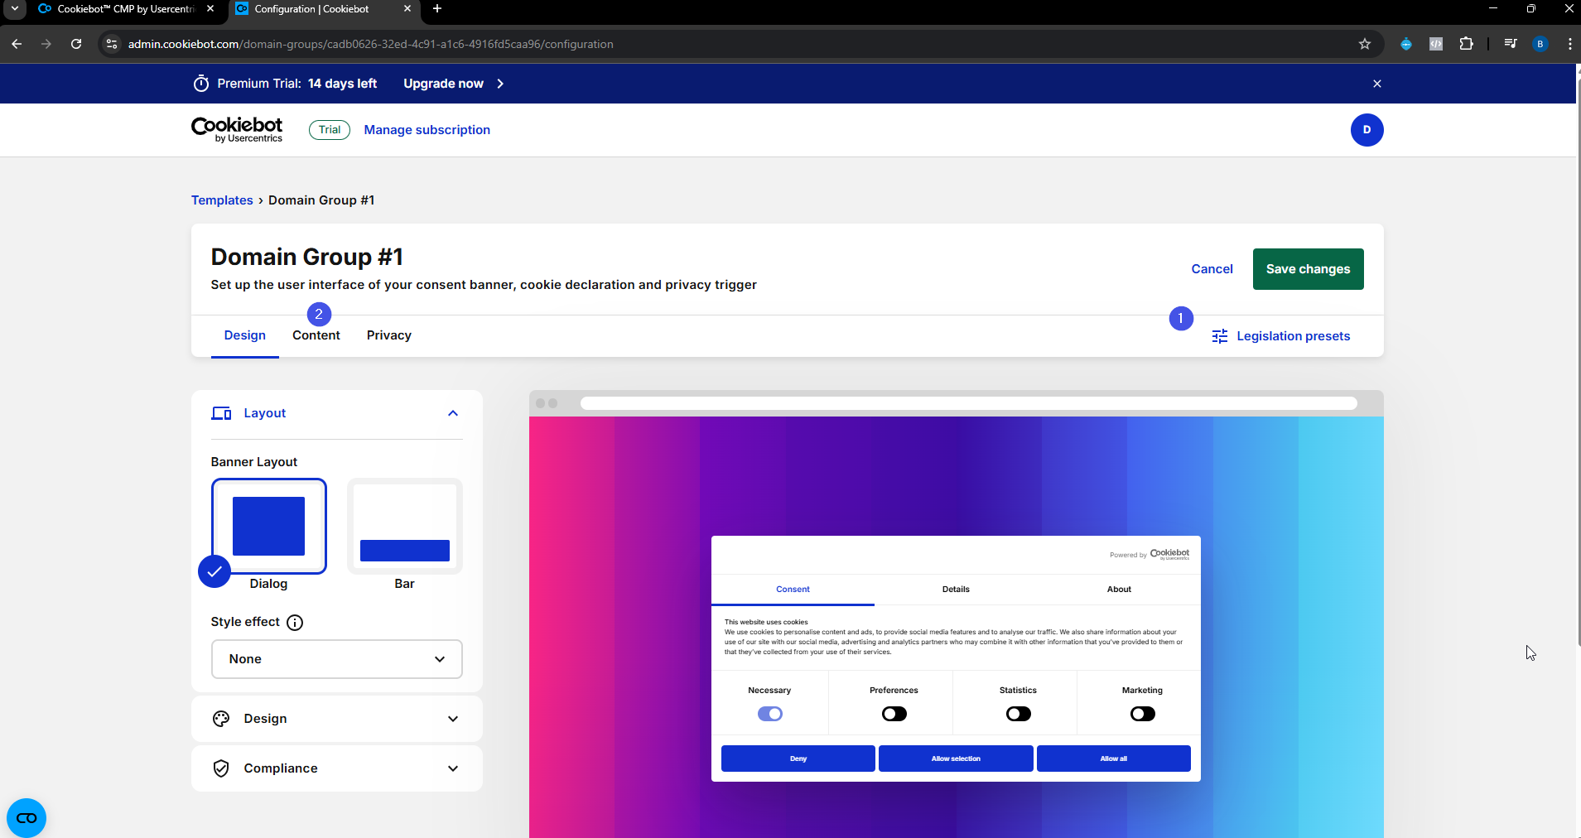
Task: Open Chrome's three-dot menu
Action: click(1569, 44)
